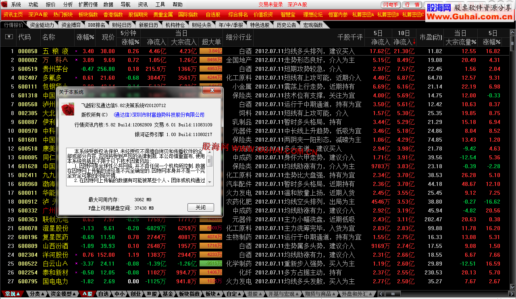Open the company link (通达信)深圳市财富趋势科技
The width and height of the screenshot is (516, 299).
pyautogui.click(x=159, y=115)
